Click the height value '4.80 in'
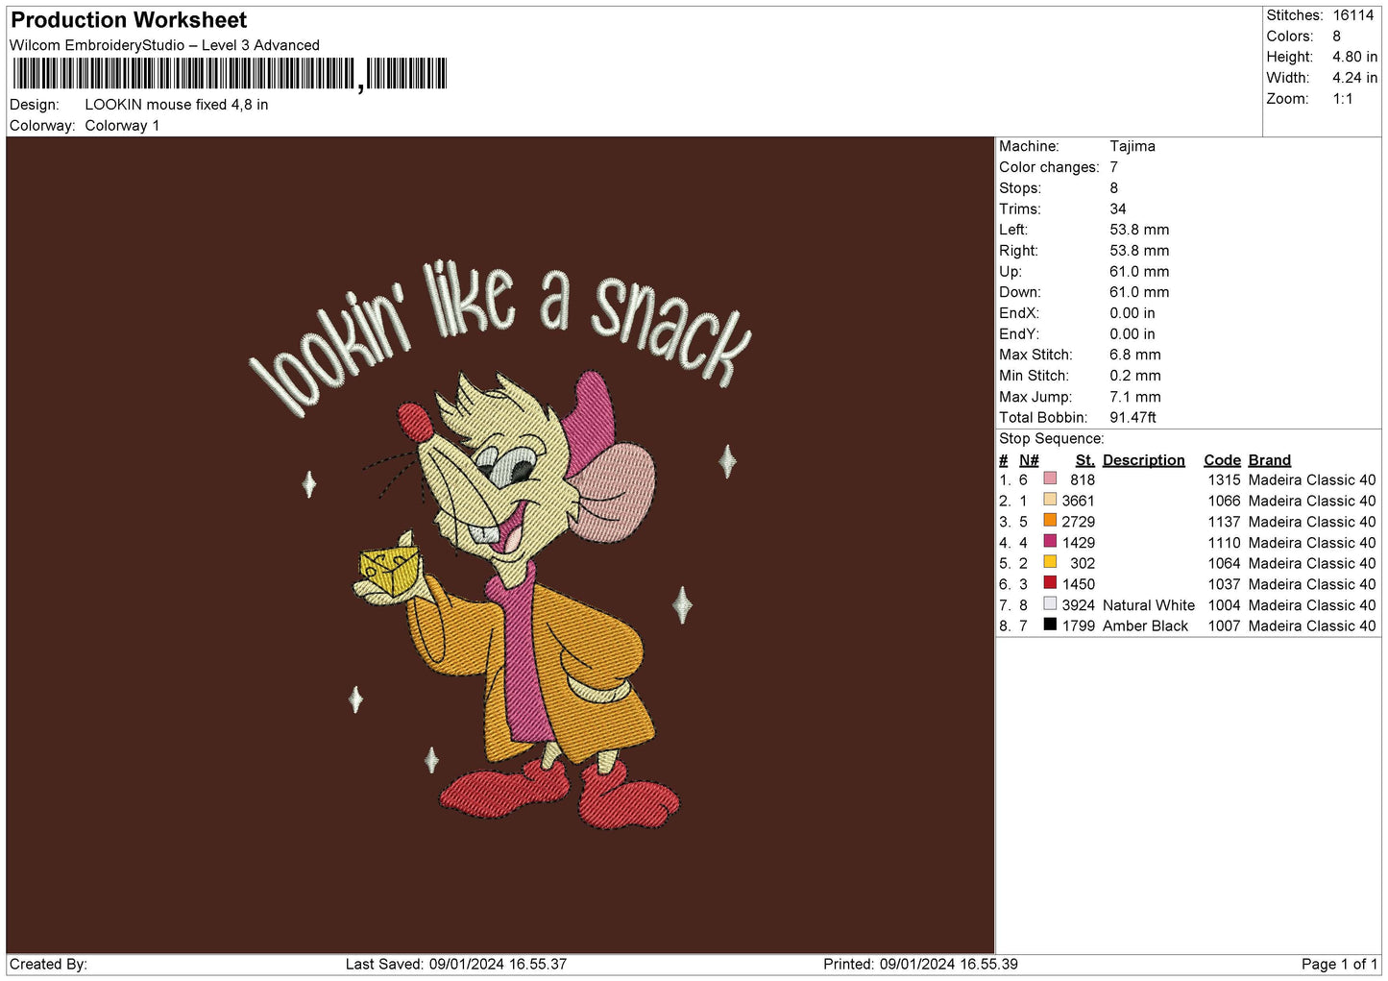The height and width of the screenshot is (981, 1388). [1354, 57]
